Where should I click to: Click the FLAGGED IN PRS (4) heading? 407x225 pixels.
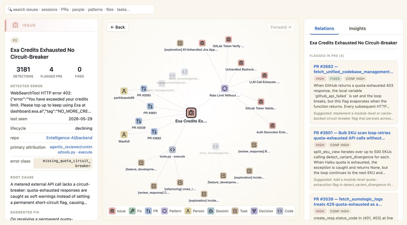(327, 56)
